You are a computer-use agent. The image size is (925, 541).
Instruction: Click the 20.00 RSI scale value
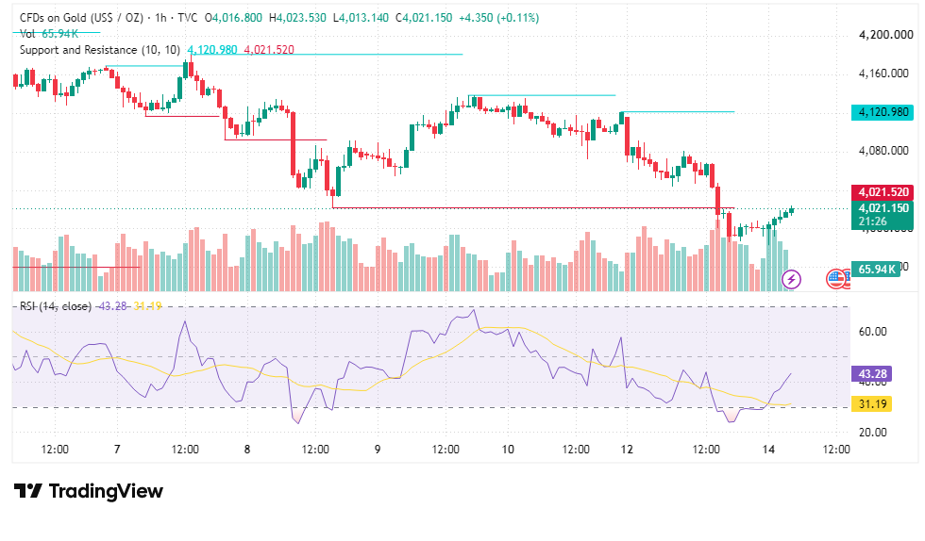point(872,433)
